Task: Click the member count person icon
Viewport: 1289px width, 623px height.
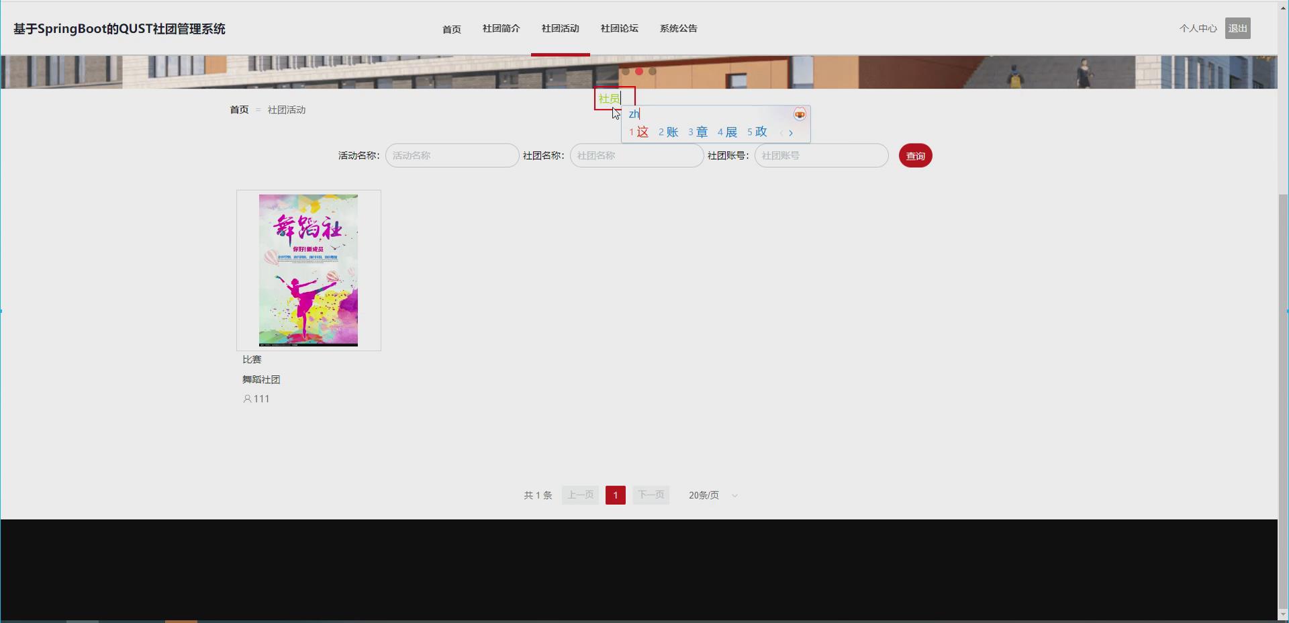Action: click(248, 399)
